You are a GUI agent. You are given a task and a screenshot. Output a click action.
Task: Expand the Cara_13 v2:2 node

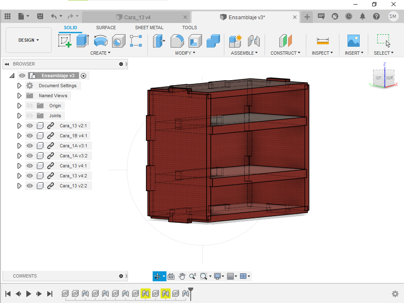[19, 186]
